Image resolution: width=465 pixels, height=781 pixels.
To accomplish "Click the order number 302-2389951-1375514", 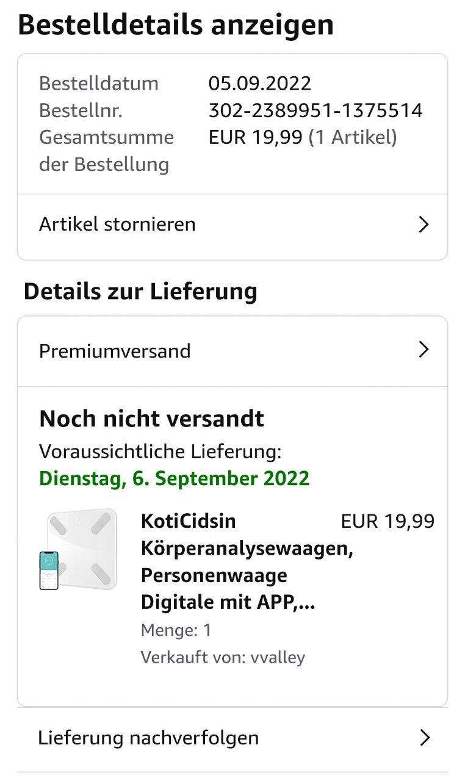I will (x=315, y=110).
